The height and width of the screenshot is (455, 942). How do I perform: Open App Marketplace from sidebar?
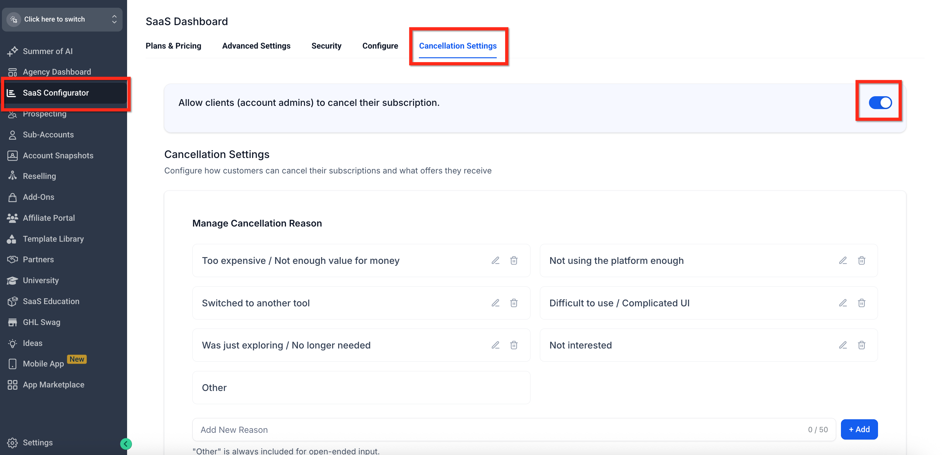(53, 385)
